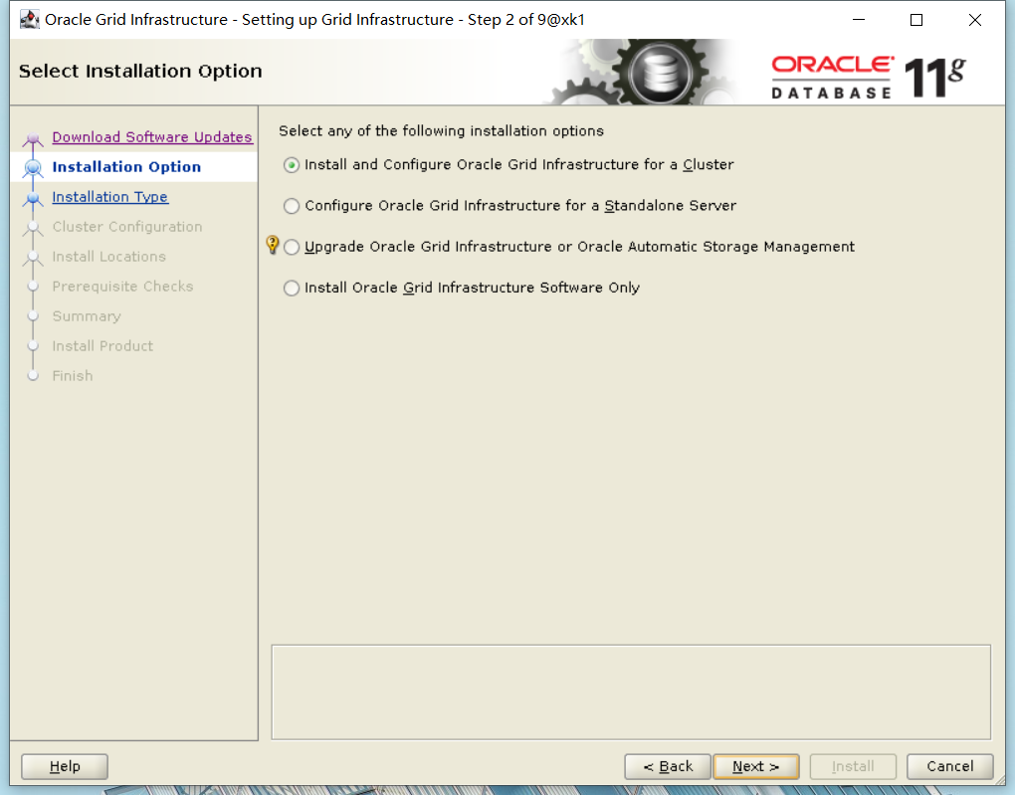Minimize the installer window
Viewport: 1015px width, 795px height.
(x=859, y=20)
